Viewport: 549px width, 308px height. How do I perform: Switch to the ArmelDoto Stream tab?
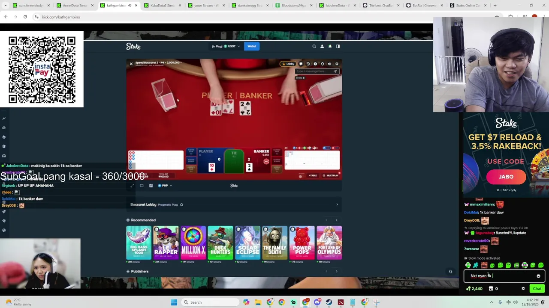(75, 6)
